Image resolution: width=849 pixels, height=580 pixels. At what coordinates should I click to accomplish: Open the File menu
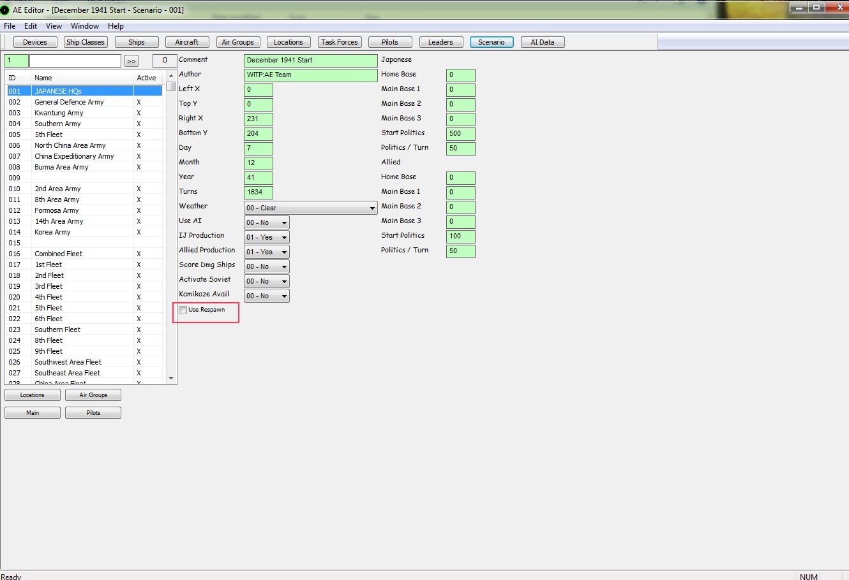(x=10, y=26)
